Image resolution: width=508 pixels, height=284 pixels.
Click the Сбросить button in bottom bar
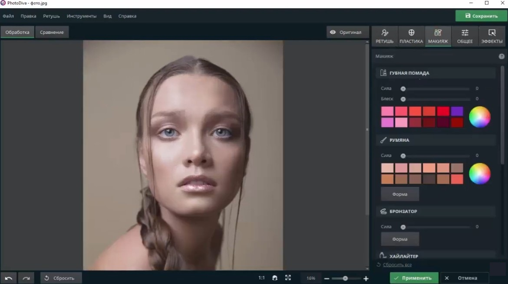coord(61,278)
